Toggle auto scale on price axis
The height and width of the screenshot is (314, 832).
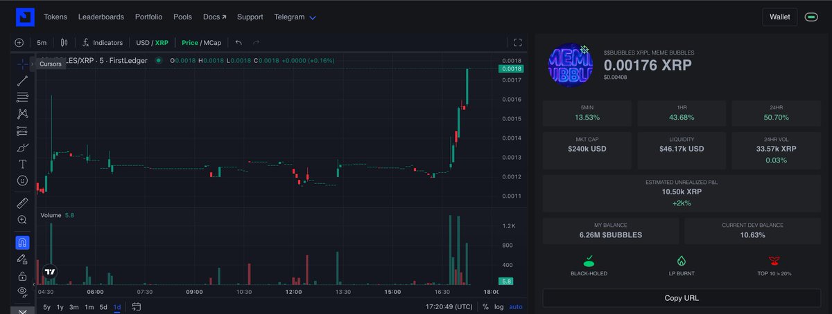pyautogui.click(x=516, y=306)
